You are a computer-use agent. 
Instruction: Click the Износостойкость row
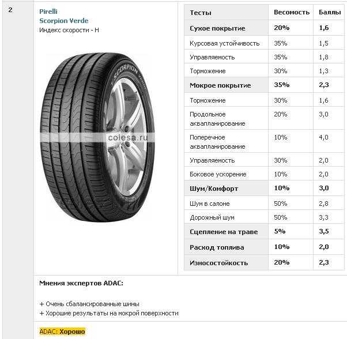pyautogui.click(x=264, y=262)
